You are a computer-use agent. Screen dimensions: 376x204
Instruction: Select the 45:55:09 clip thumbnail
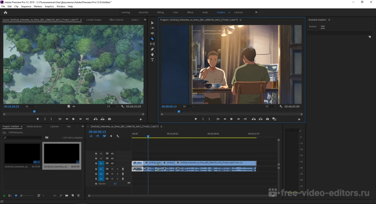pyautogui.click(x=22, y=153)
